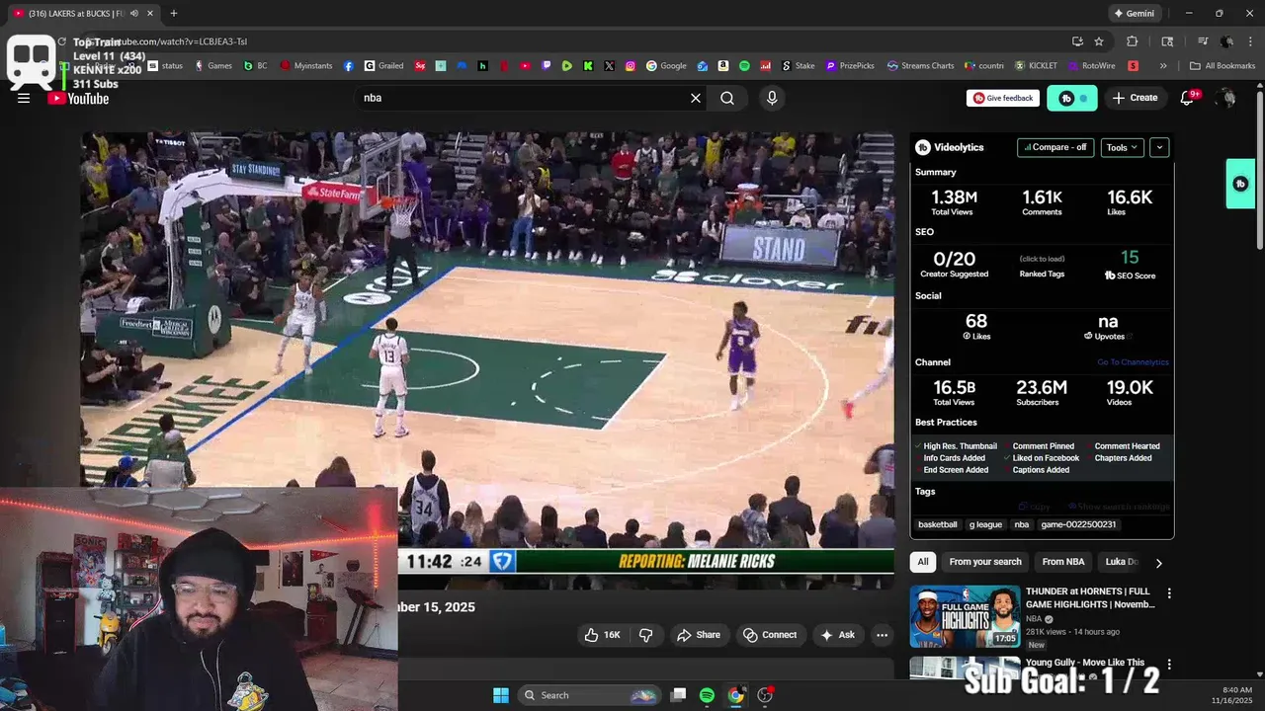Bookmark this page with star icon
This screenshot has width=1265, height=711.
[1099, 41]
